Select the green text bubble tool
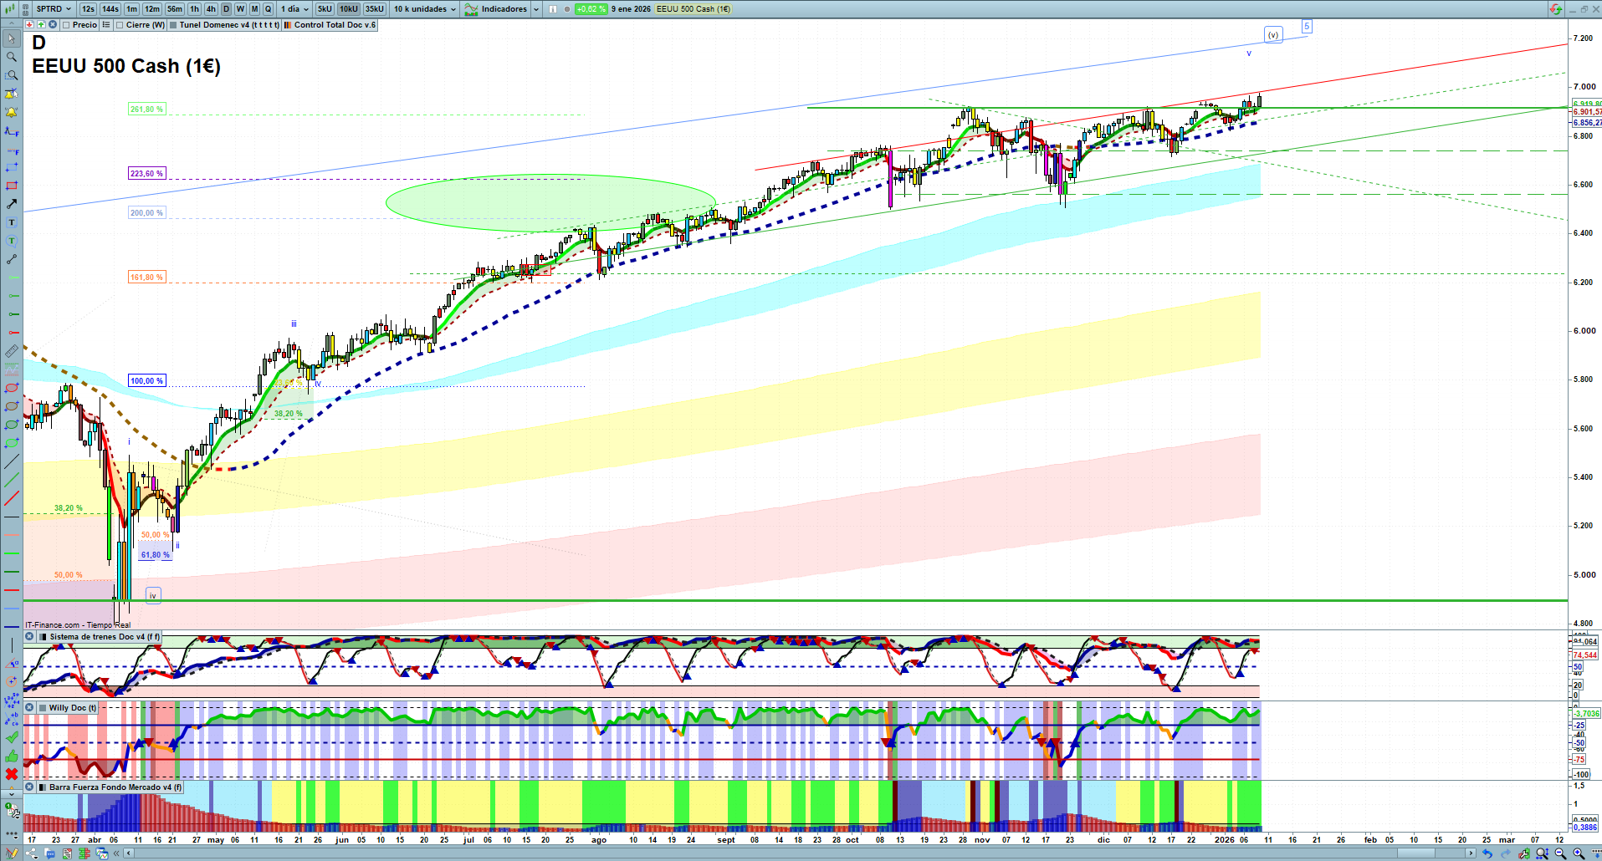Viewport: 1602px width, 861px height. 12,241
